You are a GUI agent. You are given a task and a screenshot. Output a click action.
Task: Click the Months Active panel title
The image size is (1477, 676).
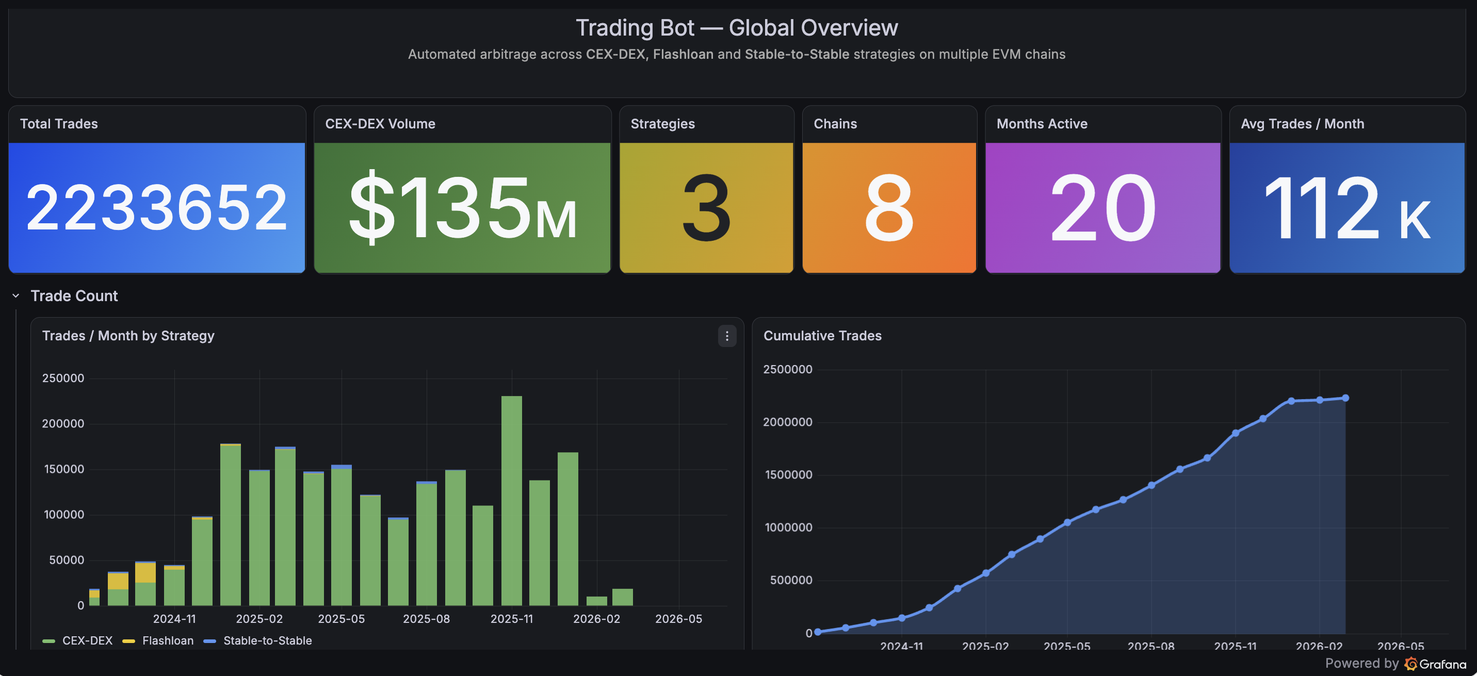(x=1042, y=124)
